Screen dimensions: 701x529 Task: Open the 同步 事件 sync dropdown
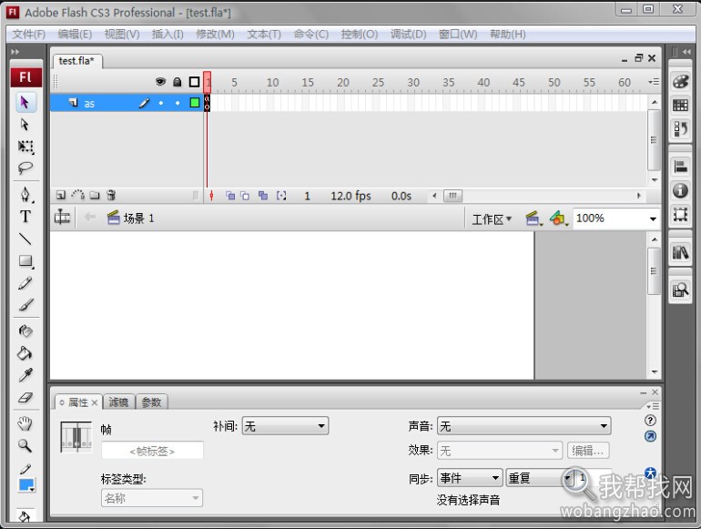[x=470, y=478]
